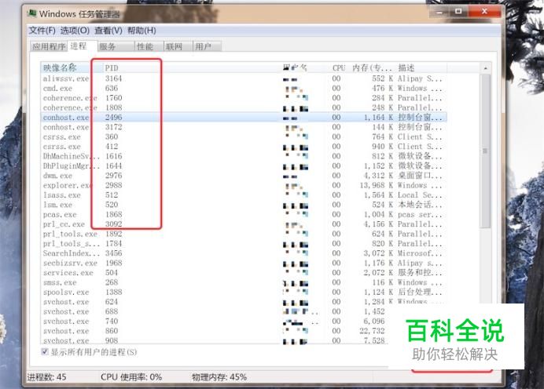544x389 pixels.
Task: Minimize the Task Manager window
Action: coord(440,12)
